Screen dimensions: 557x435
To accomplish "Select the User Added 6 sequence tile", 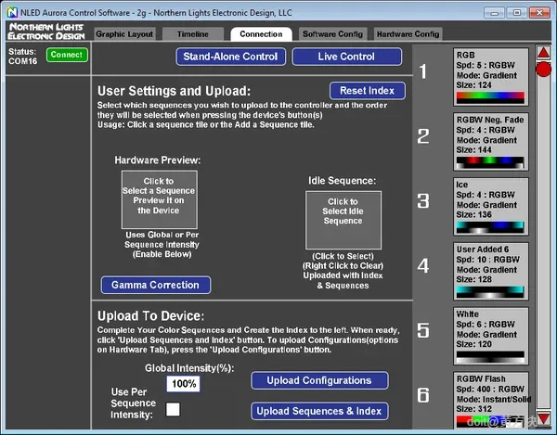I will point(490,272).
